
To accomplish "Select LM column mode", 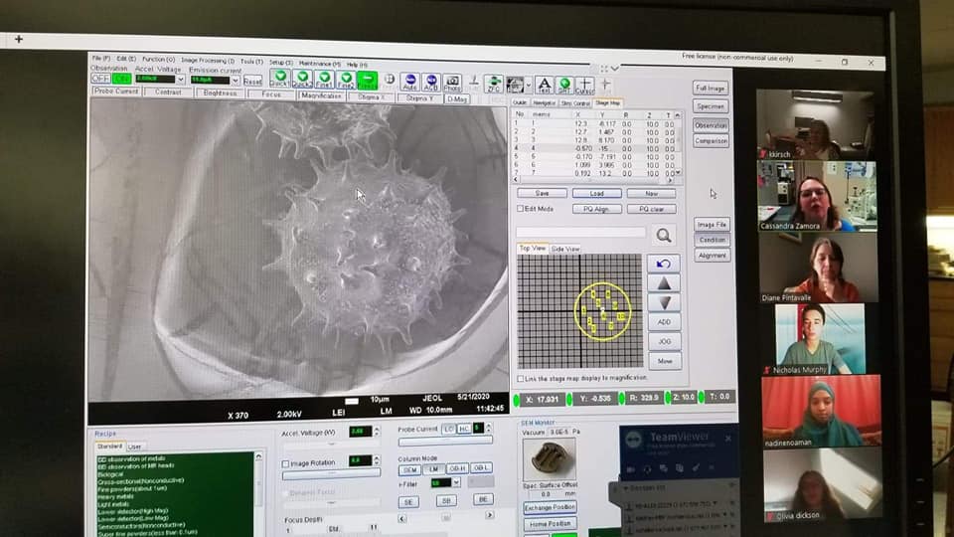I will pos(433,468).
